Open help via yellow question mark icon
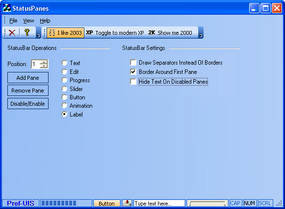 (x=27, y=32)
